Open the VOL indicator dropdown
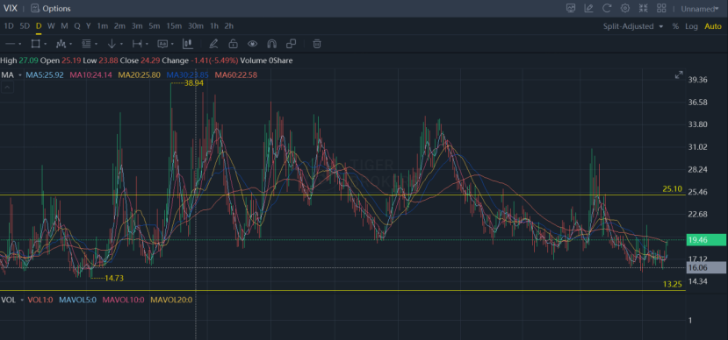This screenshot has height=340, width=728. pyautogui.click(x=22, y=301)
